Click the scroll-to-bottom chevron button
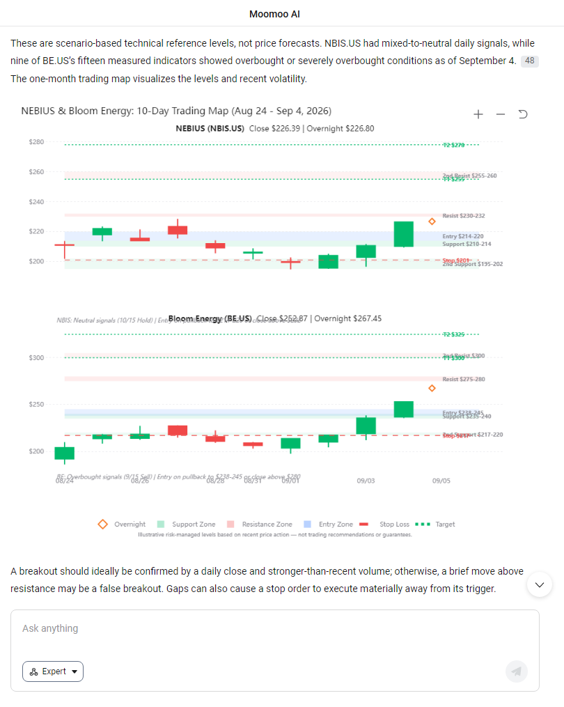 click(x=539, y=585)
